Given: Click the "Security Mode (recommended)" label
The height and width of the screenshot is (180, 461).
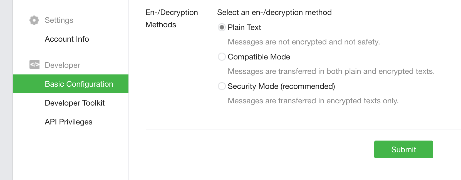Looking at the screenshot, I should [281, 86].
